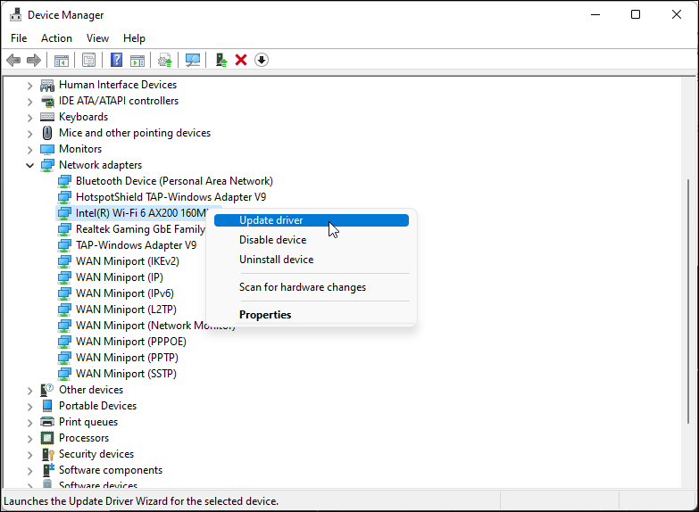Open the View menu
Viewport: 699px width, 512px height.
click(97, 38)
